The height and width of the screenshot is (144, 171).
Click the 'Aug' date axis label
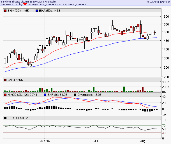click(x=143, y=141)
